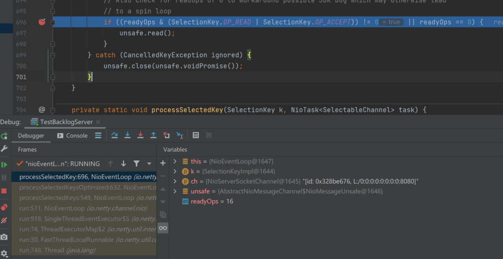Screen dimensions: 503x259
Task: Click the blue Step Into icon
Action: [x=128, y=135]
